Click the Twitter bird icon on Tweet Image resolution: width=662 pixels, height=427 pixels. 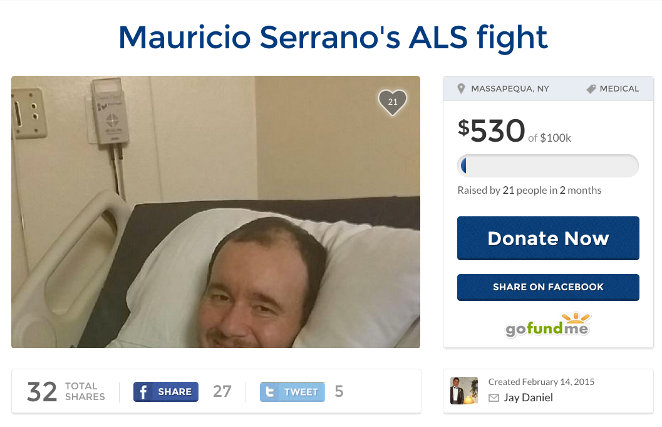click(x=269, y=392)
